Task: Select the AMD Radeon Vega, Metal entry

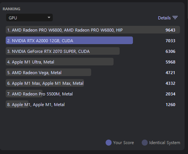Action: [x=48, y=72]
